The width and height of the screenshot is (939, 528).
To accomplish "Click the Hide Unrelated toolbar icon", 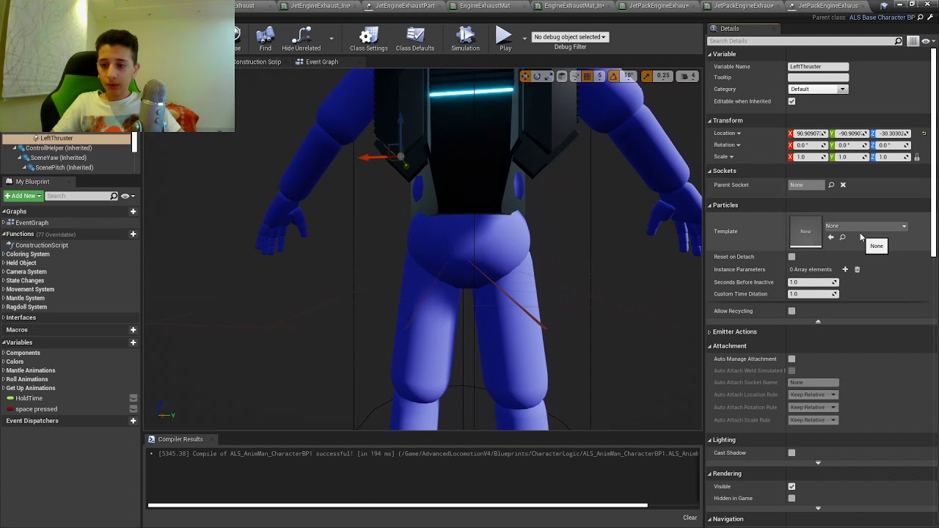I will pyautogui.click(x=302, y=39).
